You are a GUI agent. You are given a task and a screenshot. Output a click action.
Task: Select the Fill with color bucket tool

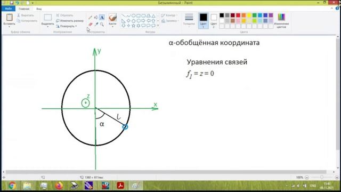(96, 18)
